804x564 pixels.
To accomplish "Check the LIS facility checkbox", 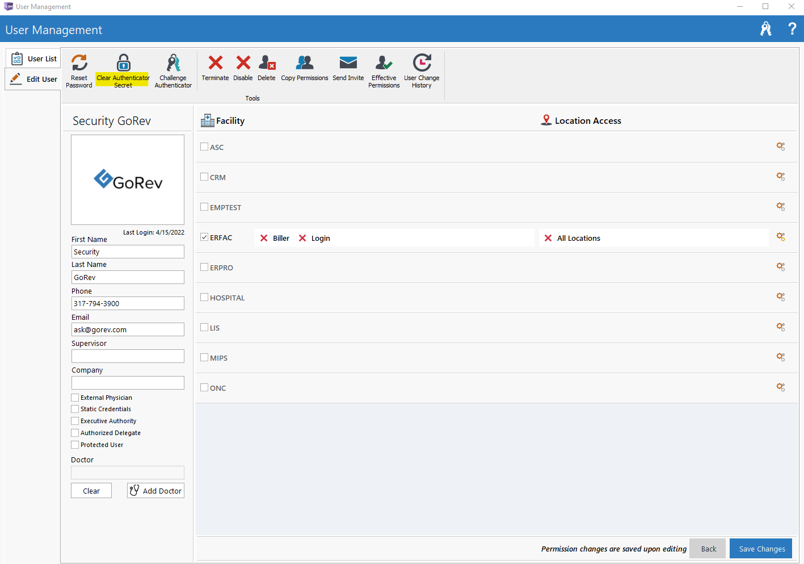I will pyautogui.click(x=204, y=327).
